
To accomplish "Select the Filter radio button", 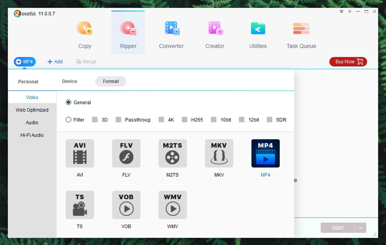I will click(x=68, y=120).
